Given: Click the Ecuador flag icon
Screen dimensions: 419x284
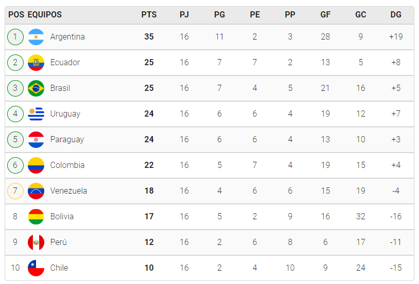Looking at the screenshot, I should 36,63.
